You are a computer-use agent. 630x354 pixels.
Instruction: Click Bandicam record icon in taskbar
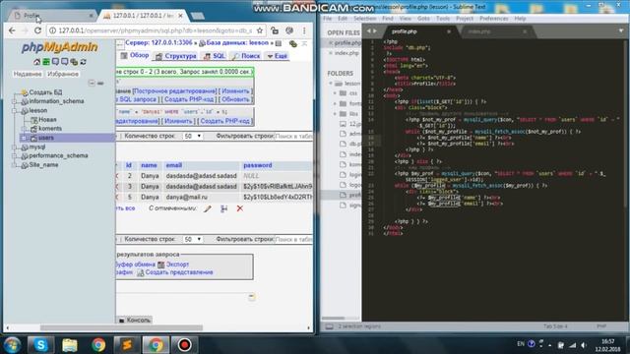tap(184, 345)
